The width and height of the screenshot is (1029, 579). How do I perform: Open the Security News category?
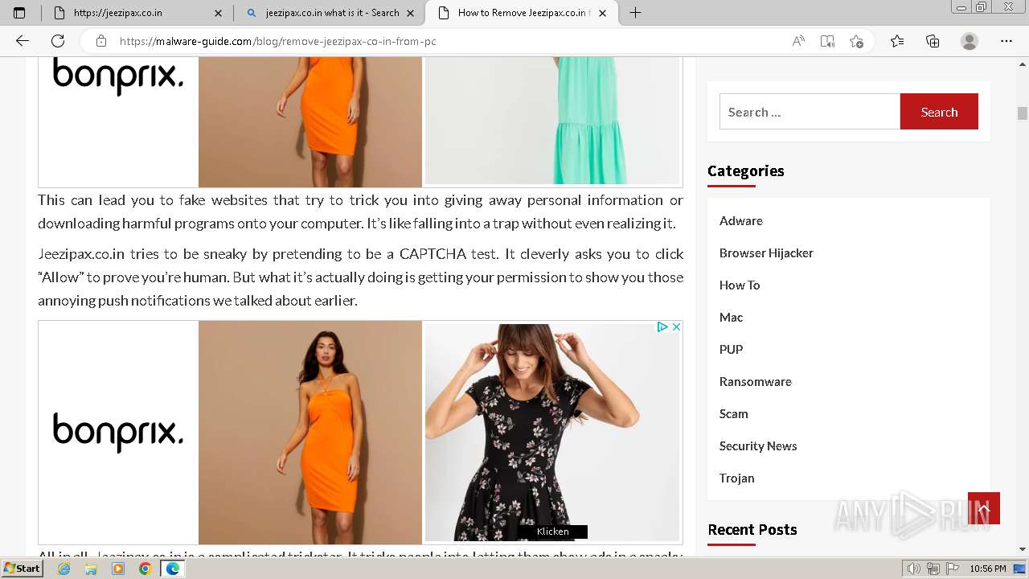coord(758,446)
